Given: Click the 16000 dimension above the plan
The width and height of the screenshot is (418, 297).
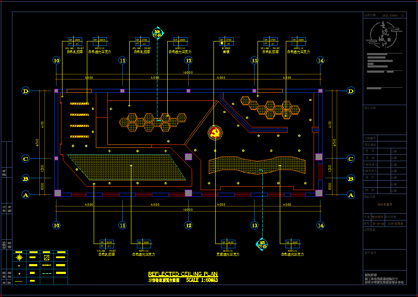Looking at the screenshot, I should point(188,73).
